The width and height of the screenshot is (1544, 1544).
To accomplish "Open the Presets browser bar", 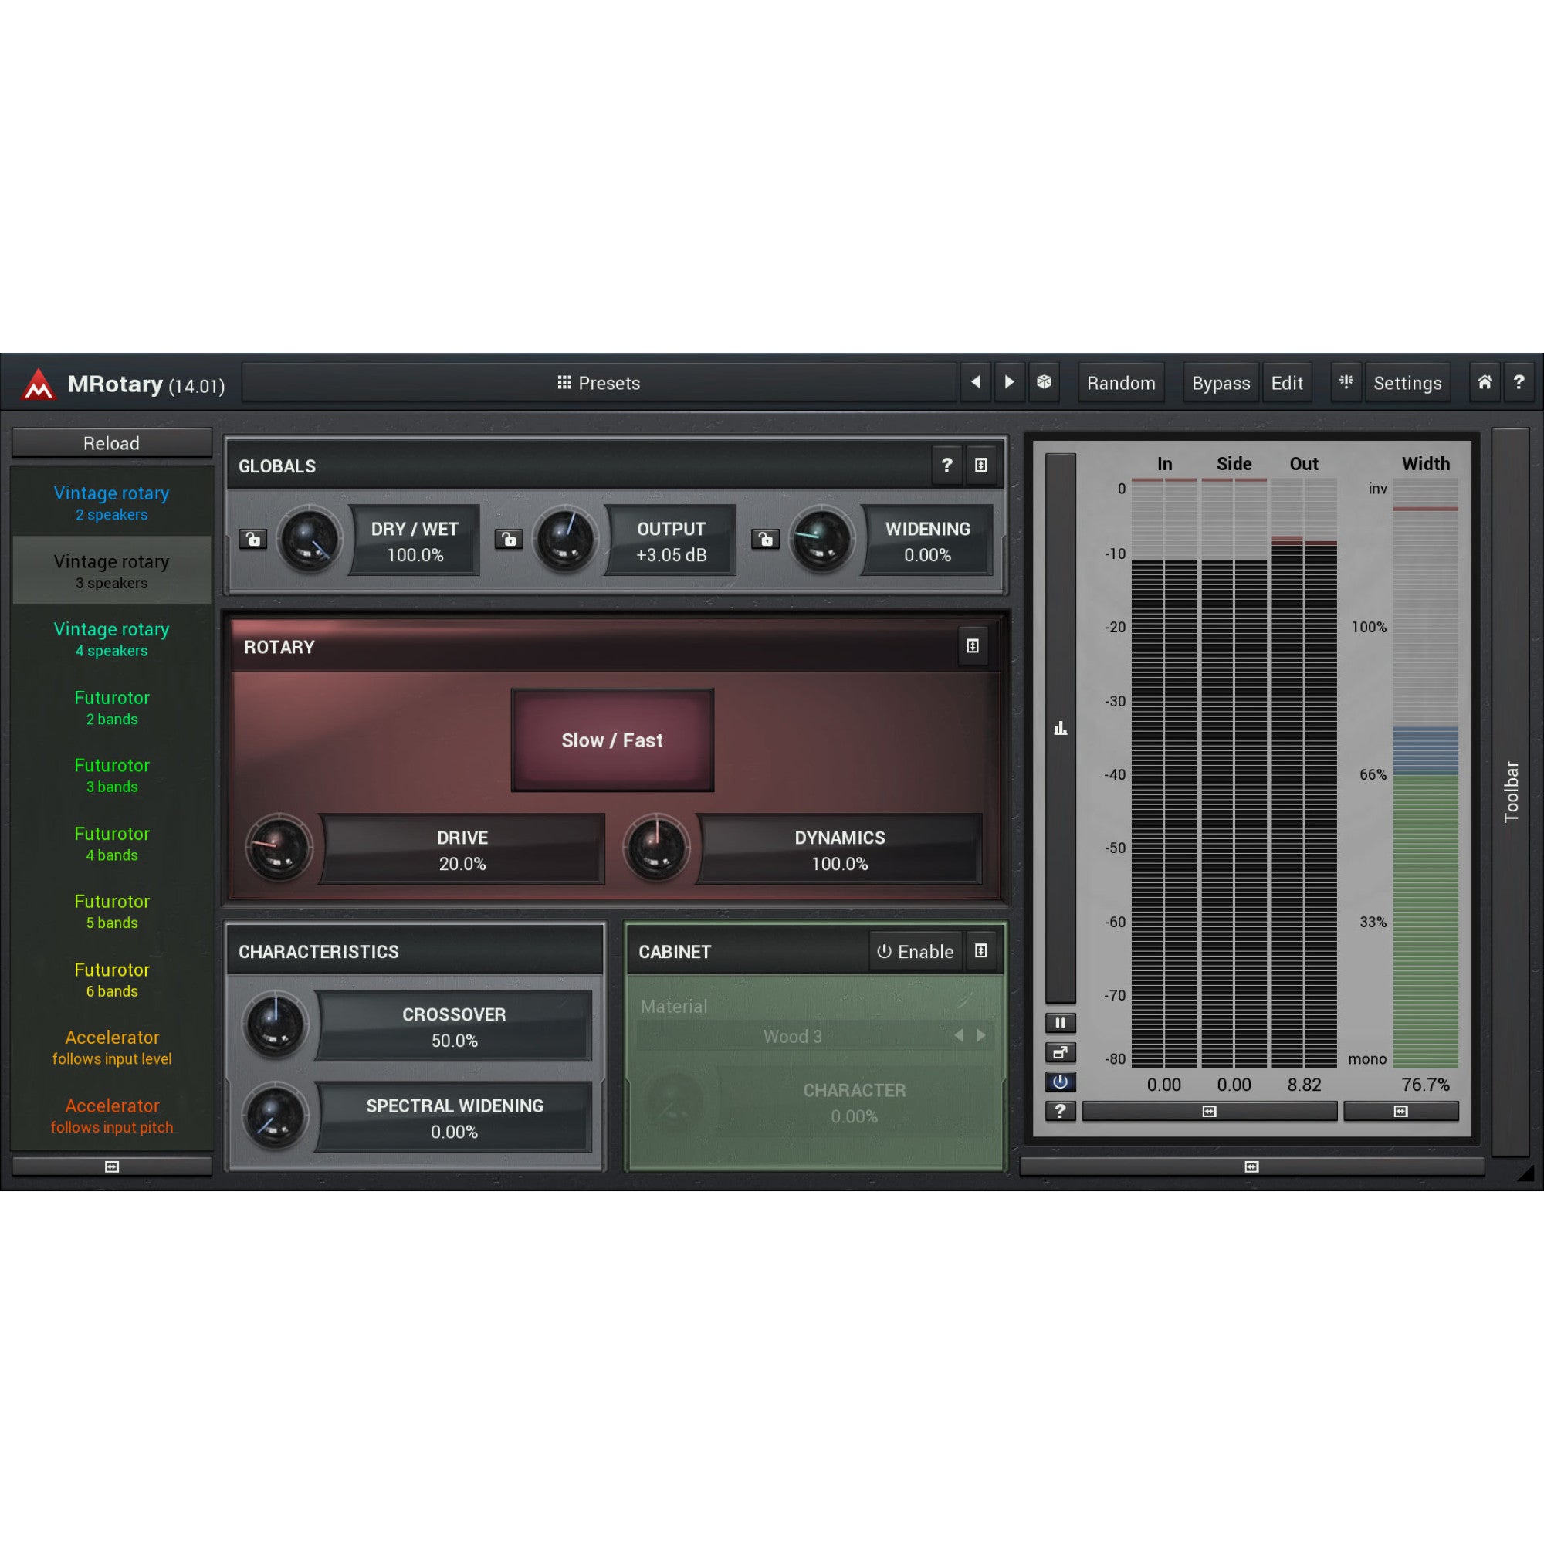I will (x=598, y=383).
